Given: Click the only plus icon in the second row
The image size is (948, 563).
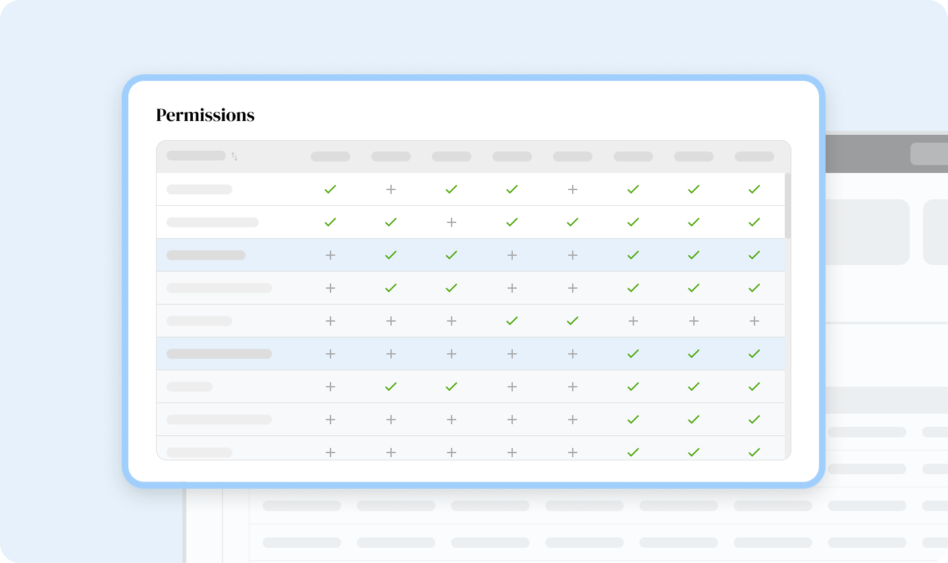Looking at the screenshot, I should tap(452, 222).
